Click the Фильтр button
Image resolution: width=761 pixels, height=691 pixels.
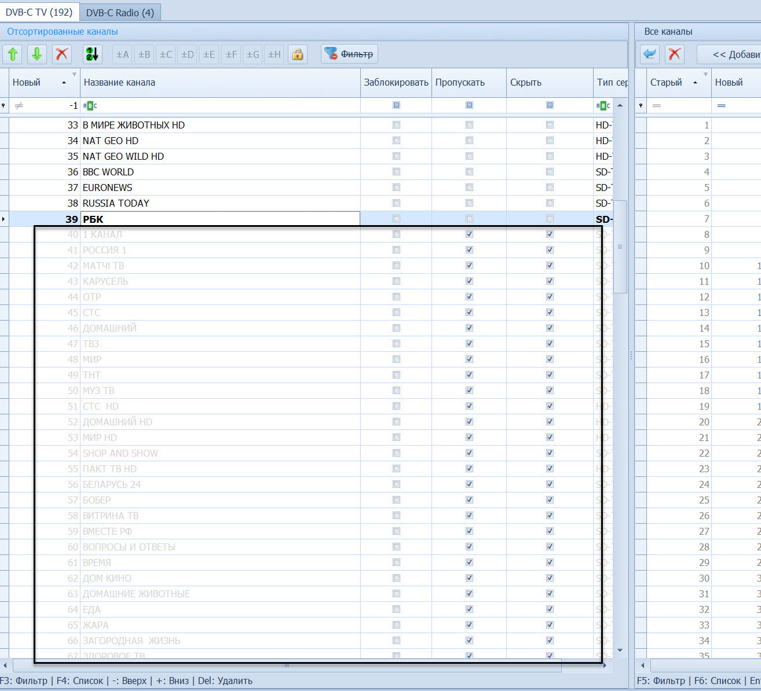[x=349, y=54]
